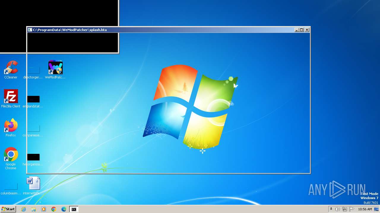The height and width of the screenshot is (213, 380).
Task: Close the splash.hta window
Action: coord(307,30)
